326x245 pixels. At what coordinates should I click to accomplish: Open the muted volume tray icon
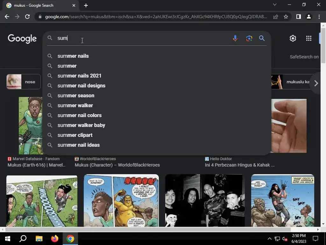pyautogui.click(x=285, y=239)
